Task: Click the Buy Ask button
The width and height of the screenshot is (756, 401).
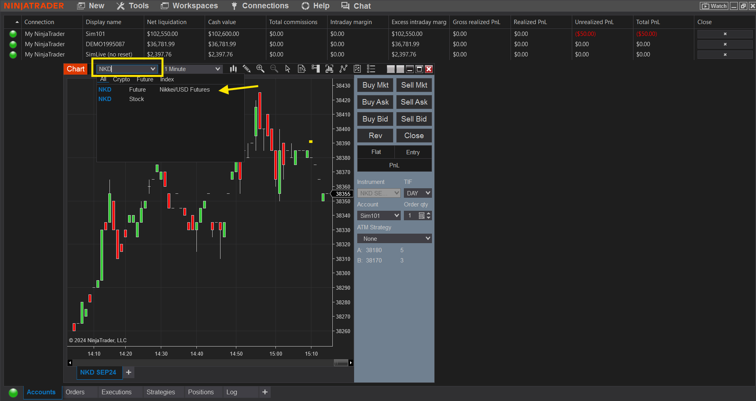Action: click(x=375, y=102)
